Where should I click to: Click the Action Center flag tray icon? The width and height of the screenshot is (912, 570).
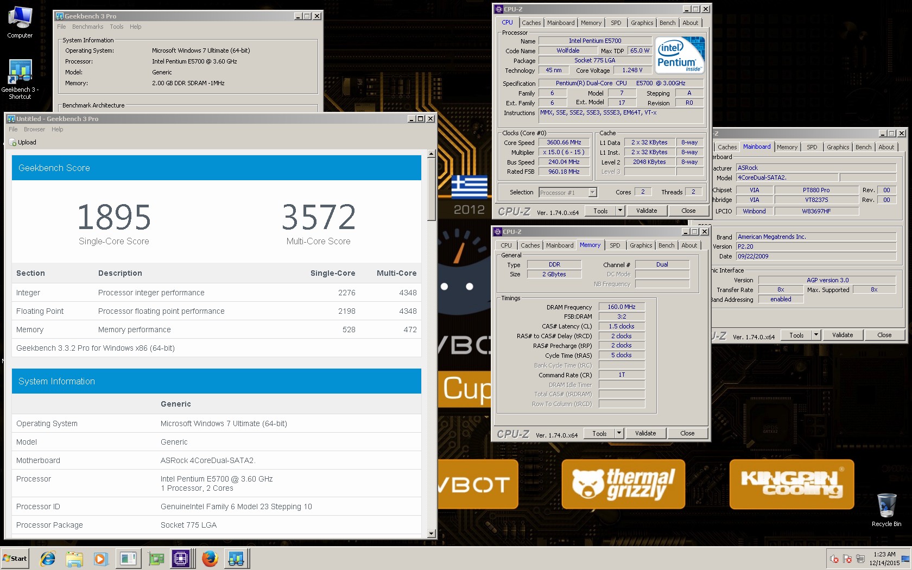coord(847,559)
